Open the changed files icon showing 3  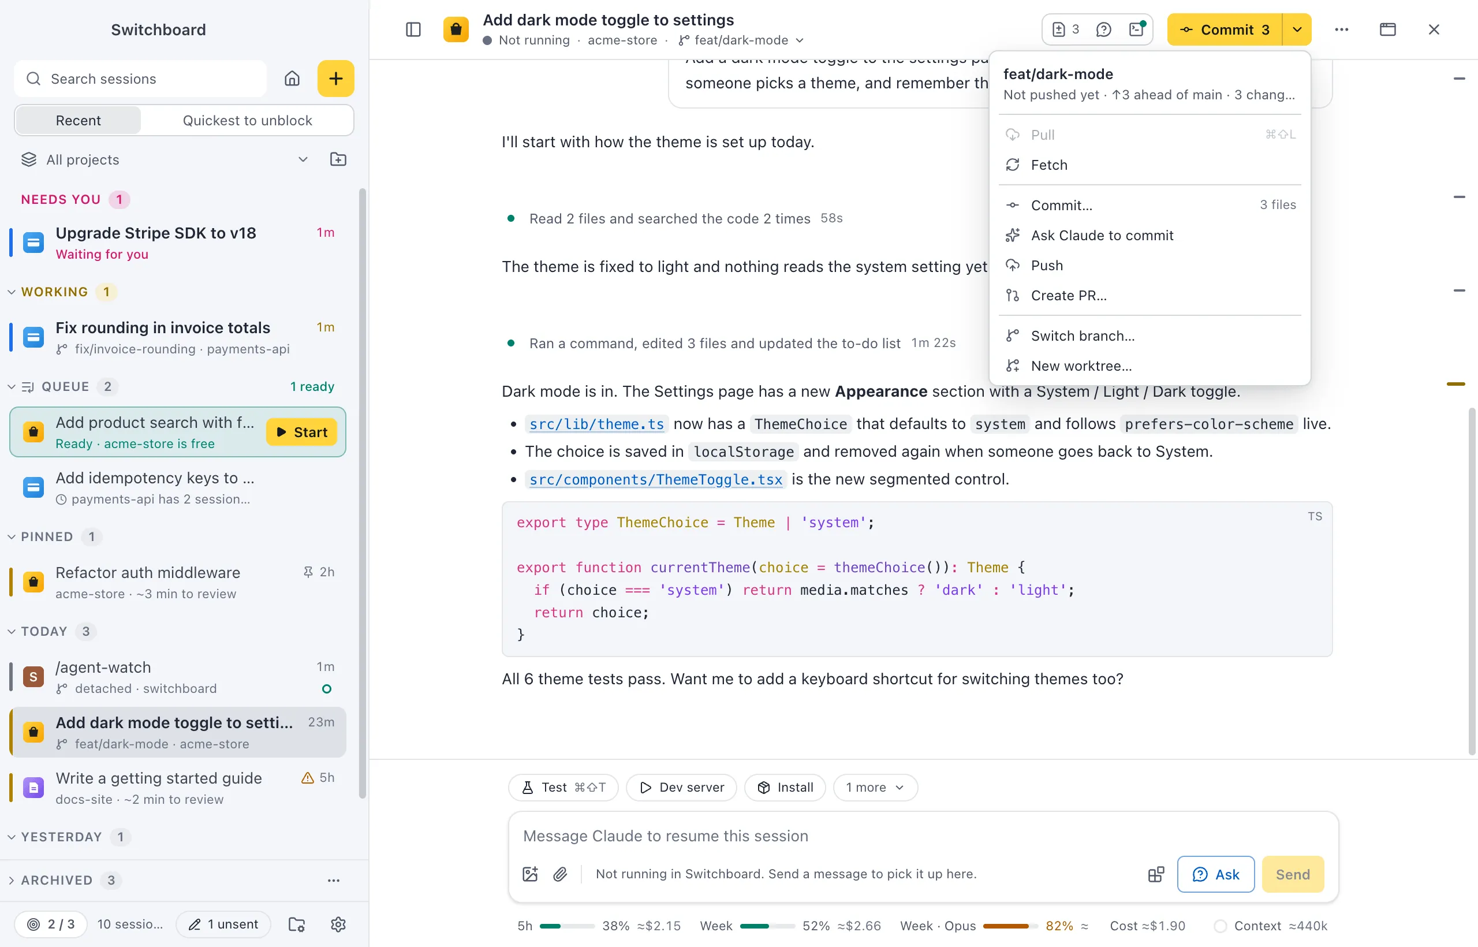pyautogui.click(x=1066, y=29)
